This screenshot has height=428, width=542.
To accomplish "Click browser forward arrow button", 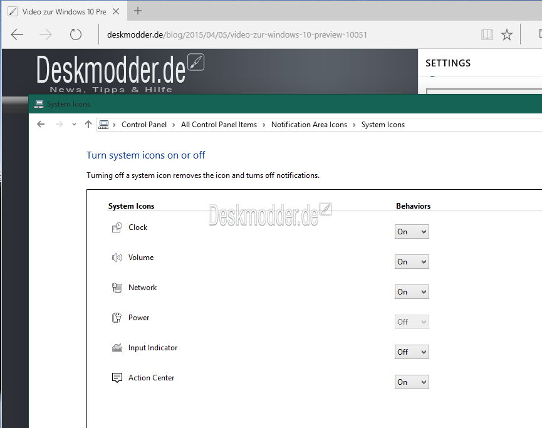I will [x=45, y=34].
